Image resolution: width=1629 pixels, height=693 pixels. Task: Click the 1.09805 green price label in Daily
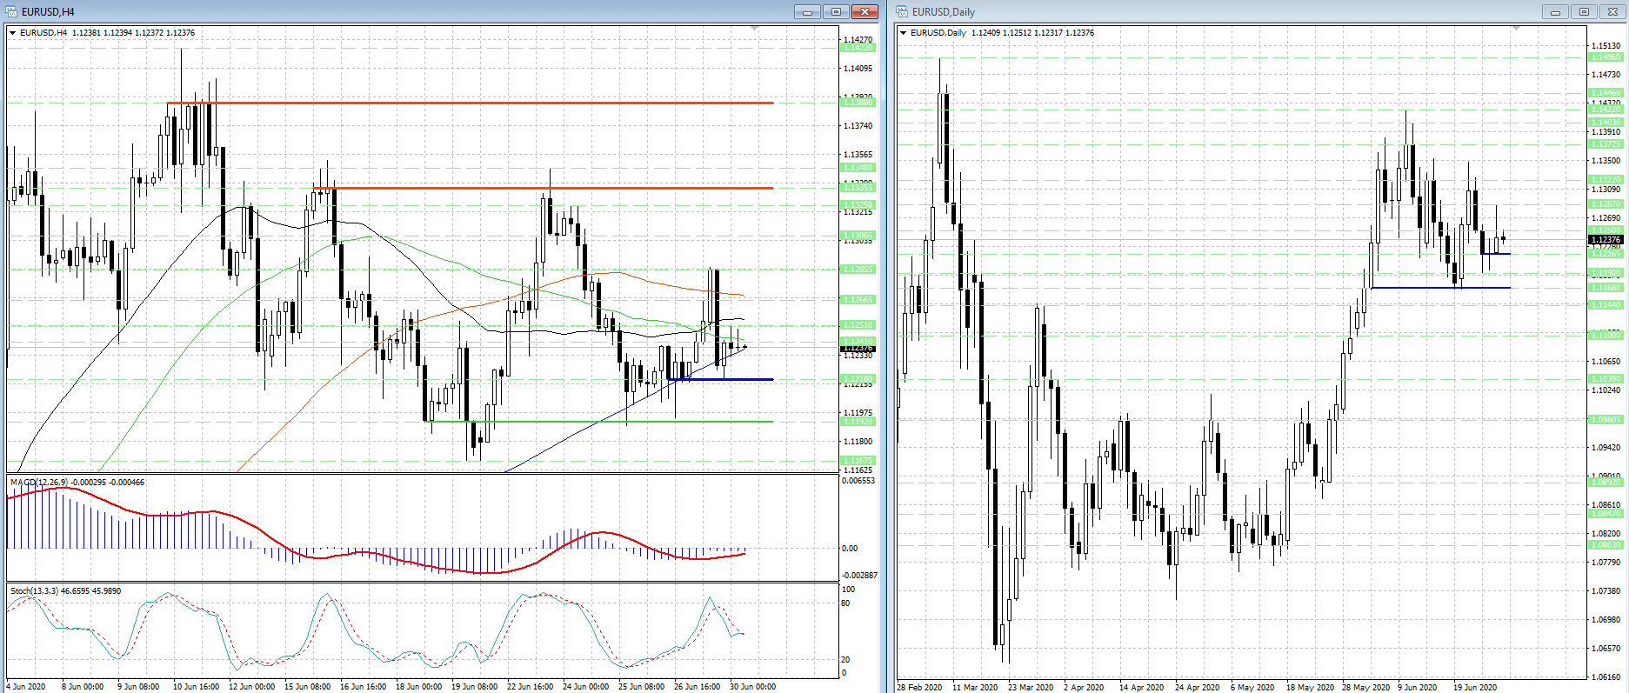point(1606,420)
